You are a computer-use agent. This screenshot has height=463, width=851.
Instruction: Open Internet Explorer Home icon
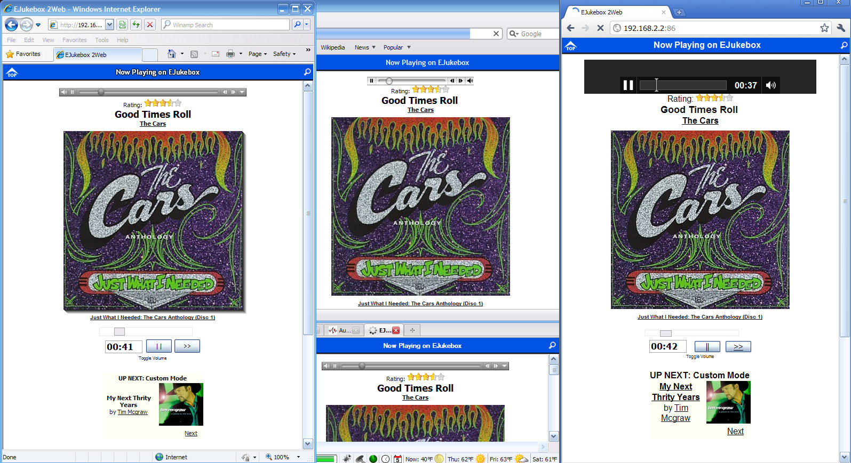coord(171,54)
